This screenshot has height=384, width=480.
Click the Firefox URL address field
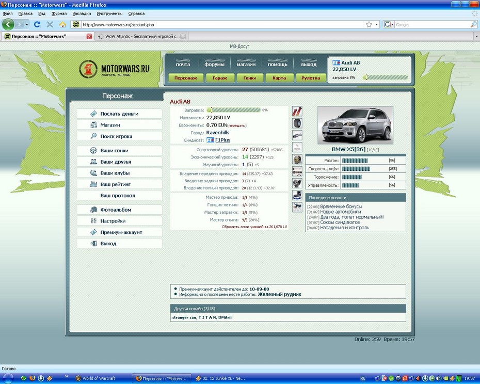click(x=223, y=24)
